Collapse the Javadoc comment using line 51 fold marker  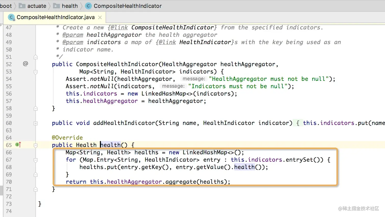(36, 57)
